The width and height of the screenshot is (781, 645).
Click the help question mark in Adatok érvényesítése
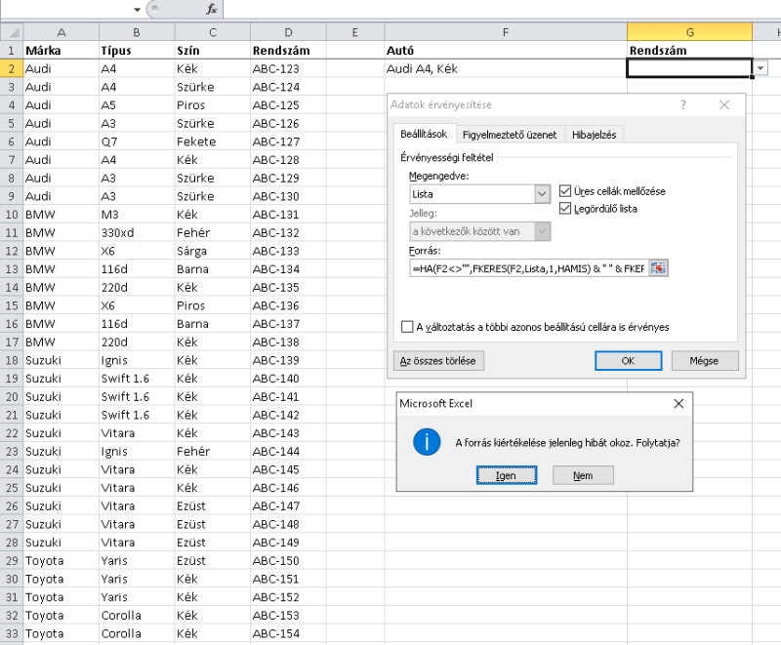click(x=683, y=105)
